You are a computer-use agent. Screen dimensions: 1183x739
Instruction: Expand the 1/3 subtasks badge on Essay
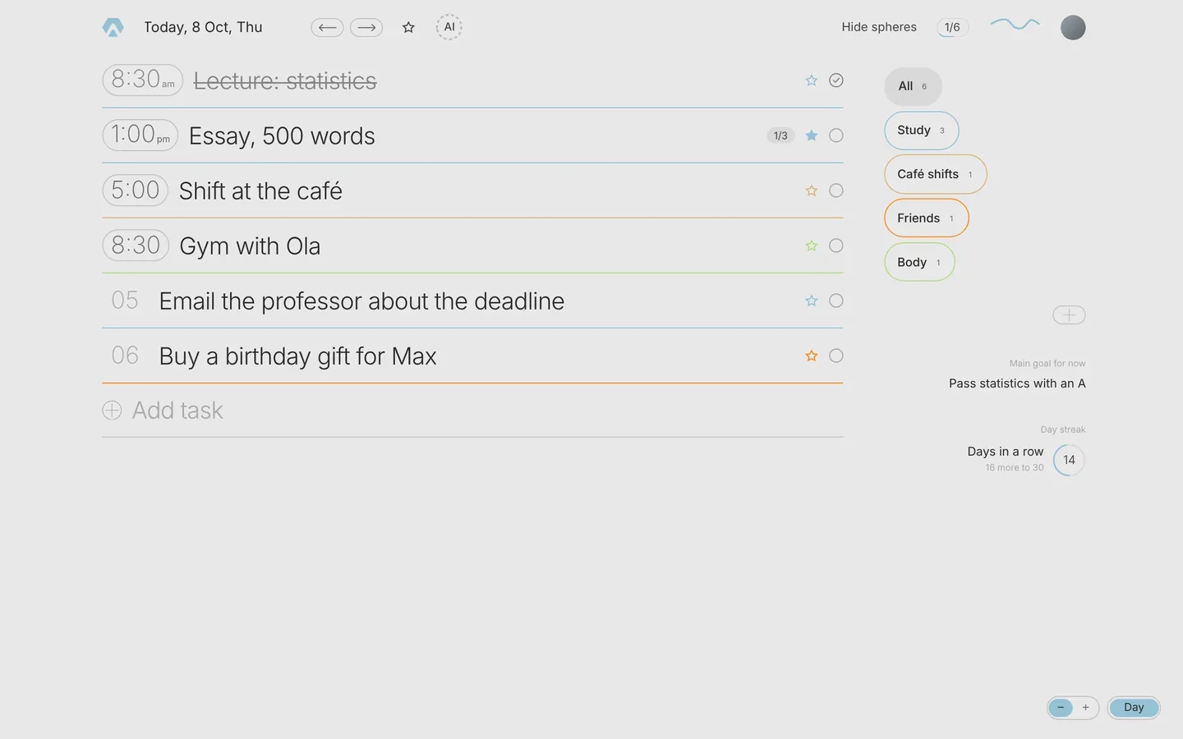click(x=780, y=135)
